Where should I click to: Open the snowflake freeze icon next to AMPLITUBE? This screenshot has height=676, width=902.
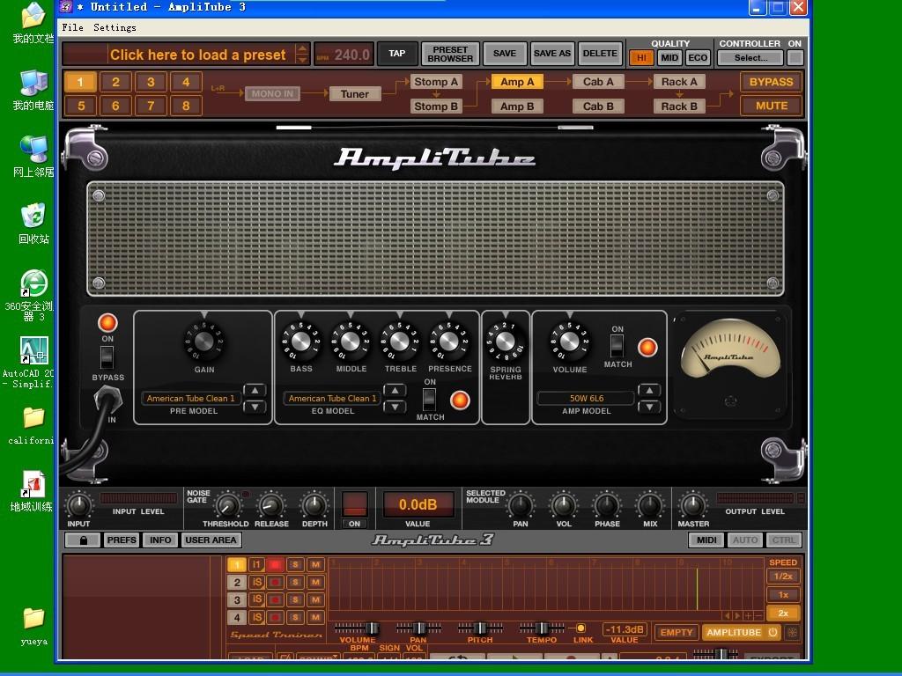coord(793,632)
